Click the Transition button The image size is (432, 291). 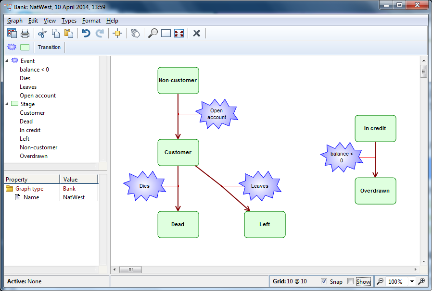coord(49,47)
